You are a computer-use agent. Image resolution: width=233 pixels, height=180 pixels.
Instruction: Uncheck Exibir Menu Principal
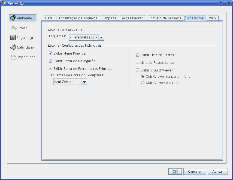click(50, 53)
